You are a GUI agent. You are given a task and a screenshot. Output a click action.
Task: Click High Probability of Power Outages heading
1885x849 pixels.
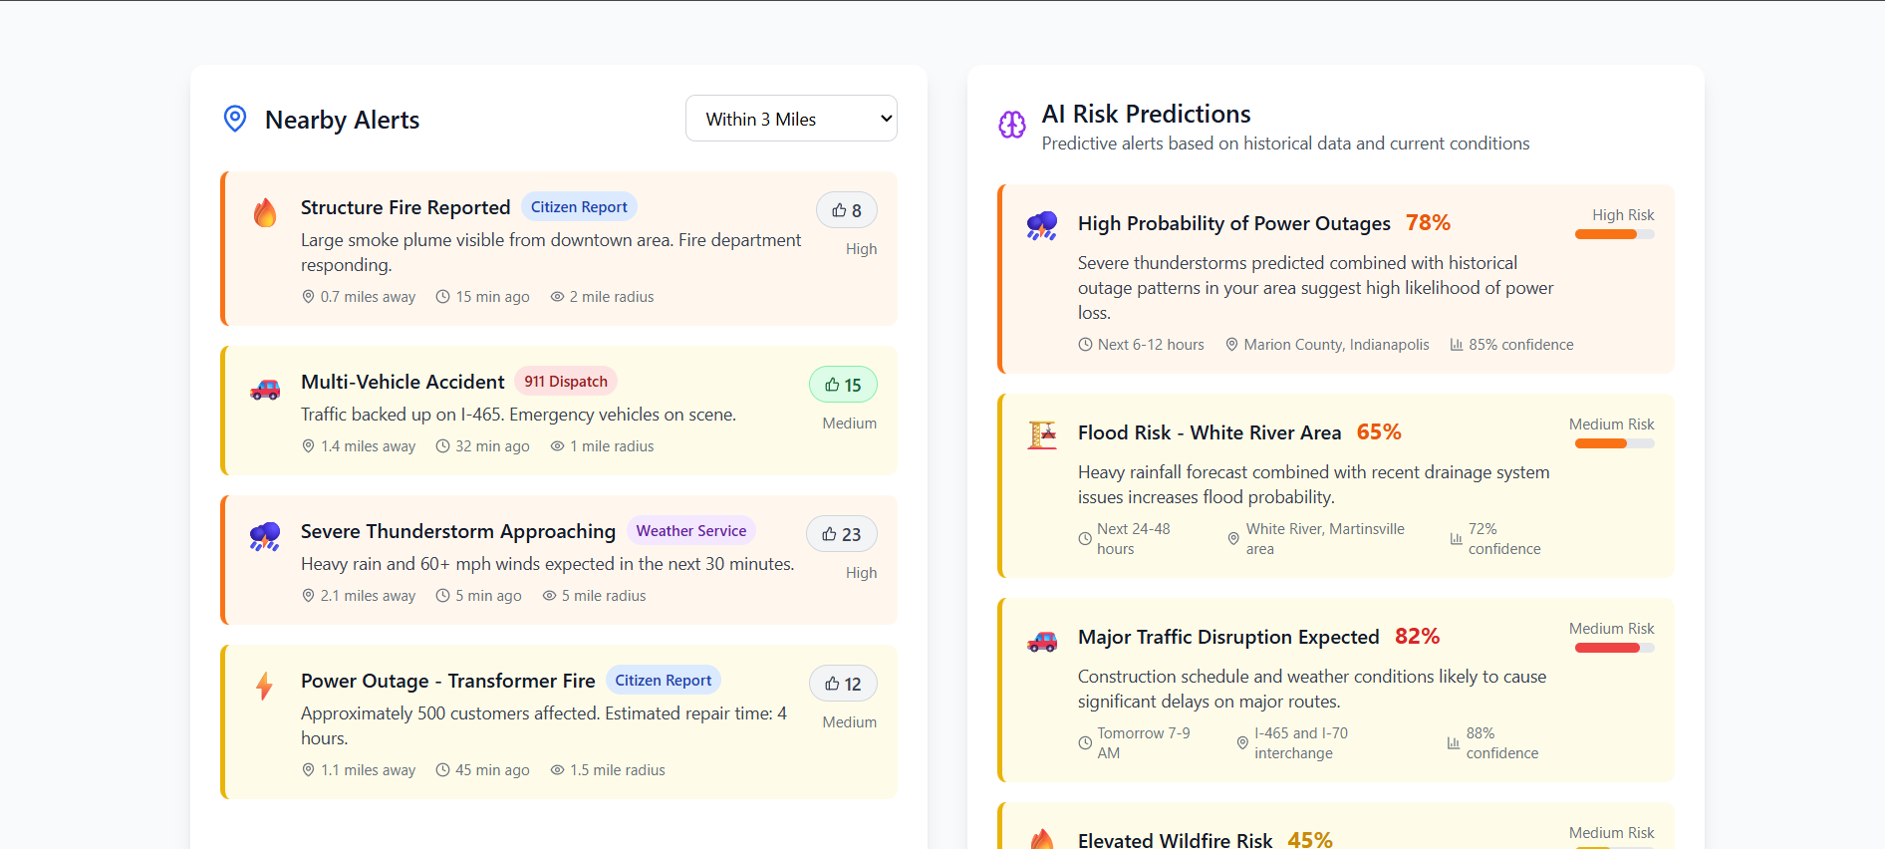tap(1233, 223)
